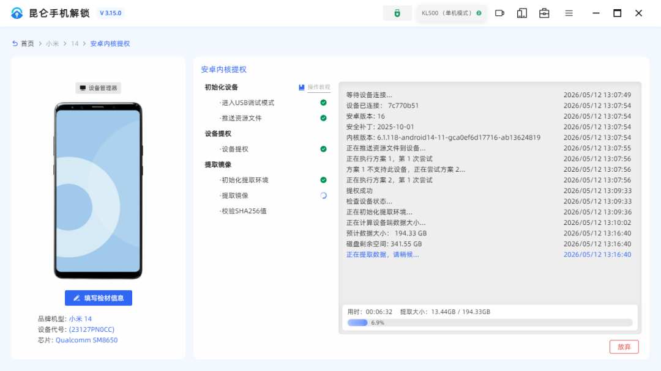Viewport: 661px width, 371px height.
Task: Click the Kunlun app logo icon
Action: pyautogui.click(x=17, y=13)
